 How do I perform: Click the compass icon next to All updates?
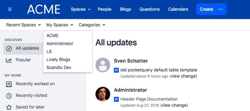[9, 49]
